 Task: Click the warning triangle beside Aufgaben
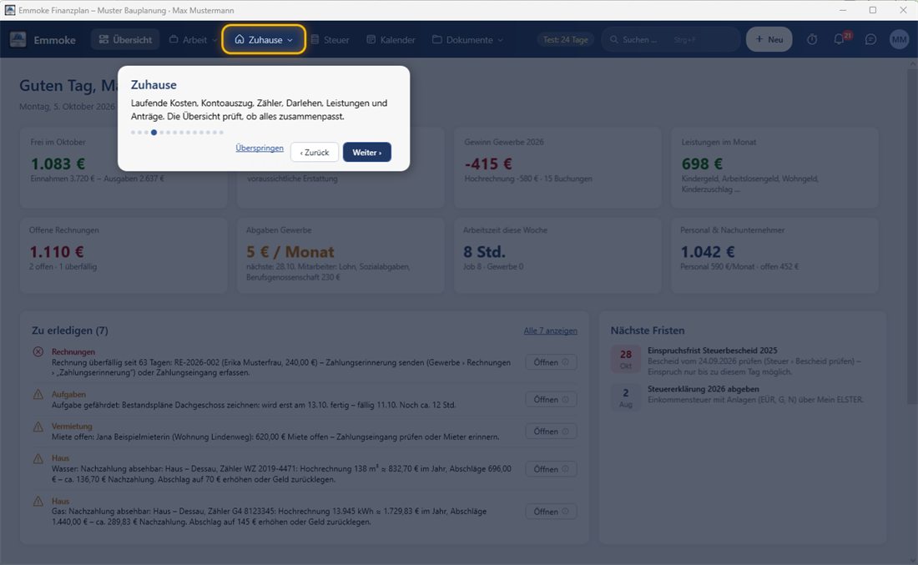[38, 395]
